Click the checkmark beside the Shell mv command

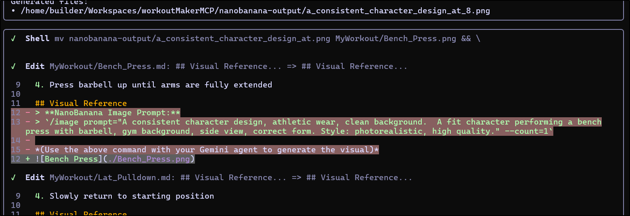point(14,39)
